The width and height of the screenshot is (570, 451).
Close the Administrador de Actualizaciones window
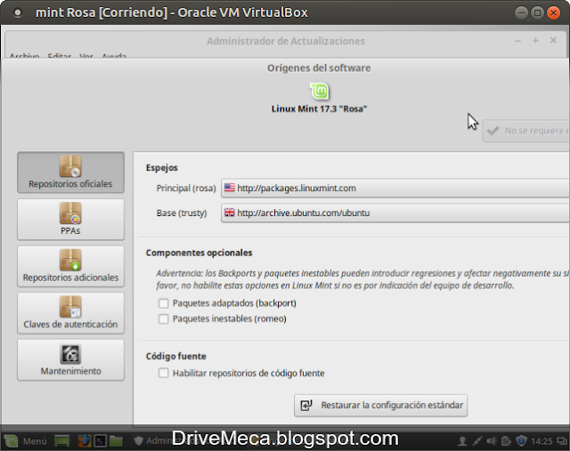(x=553, y=40)
